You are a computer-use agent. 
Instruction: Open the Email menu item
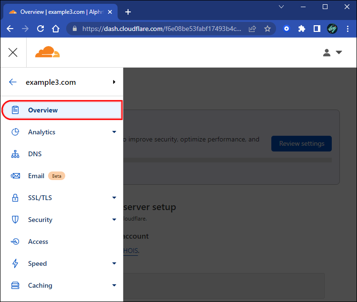click(x=36, y=176)
